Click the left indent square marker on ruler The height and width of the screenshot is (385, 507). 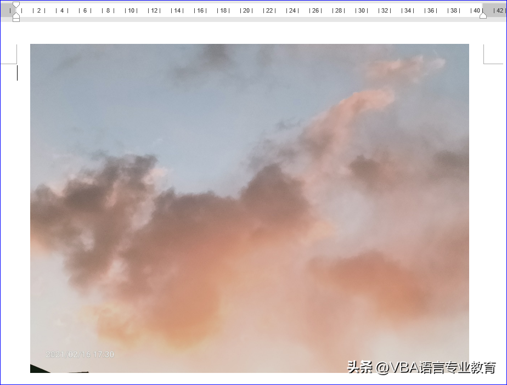[16, 19]
